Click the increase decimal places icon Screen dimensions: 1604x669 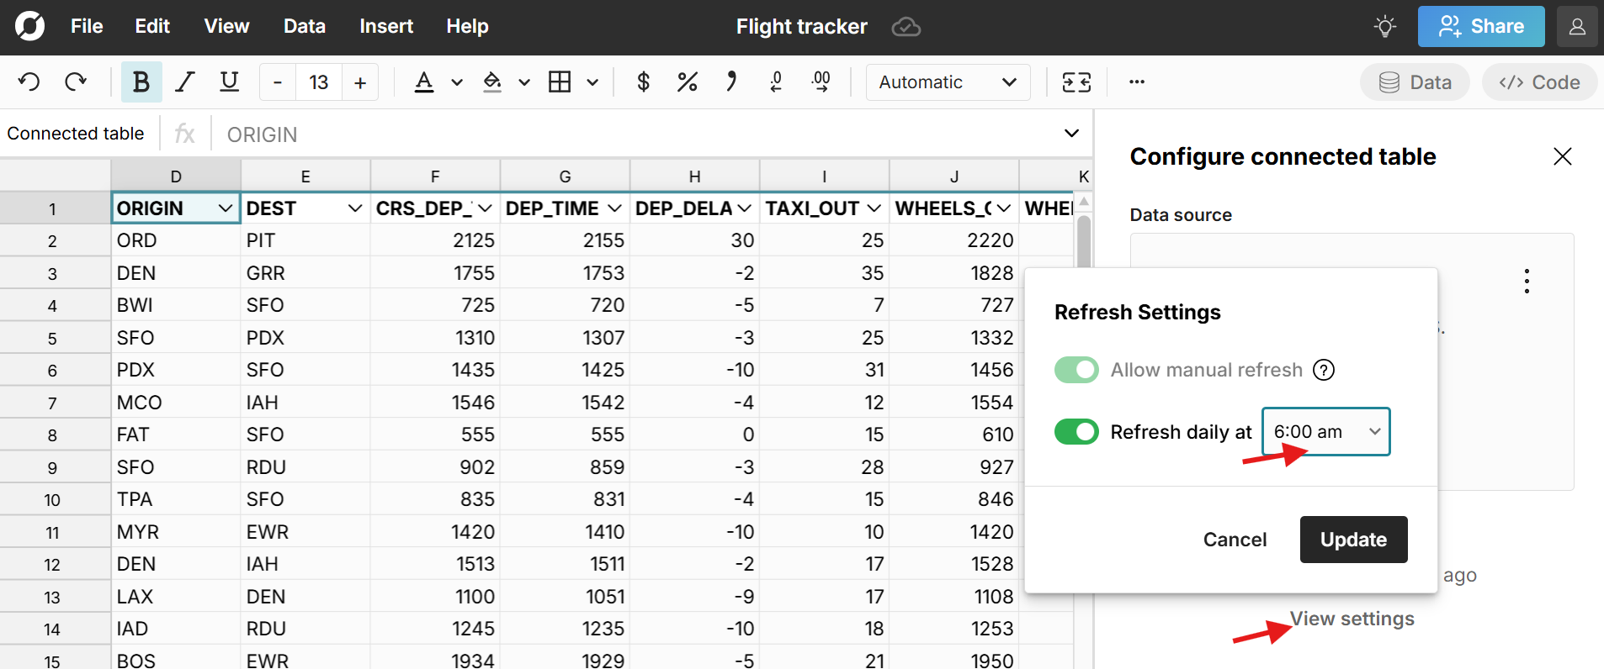(x=821, y=82)
